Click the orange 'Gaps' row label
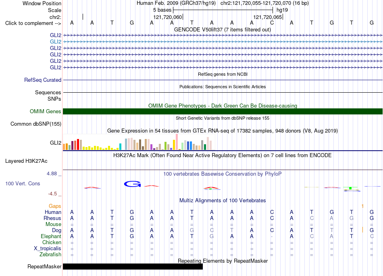383x276 pixels. click(55, 206)
